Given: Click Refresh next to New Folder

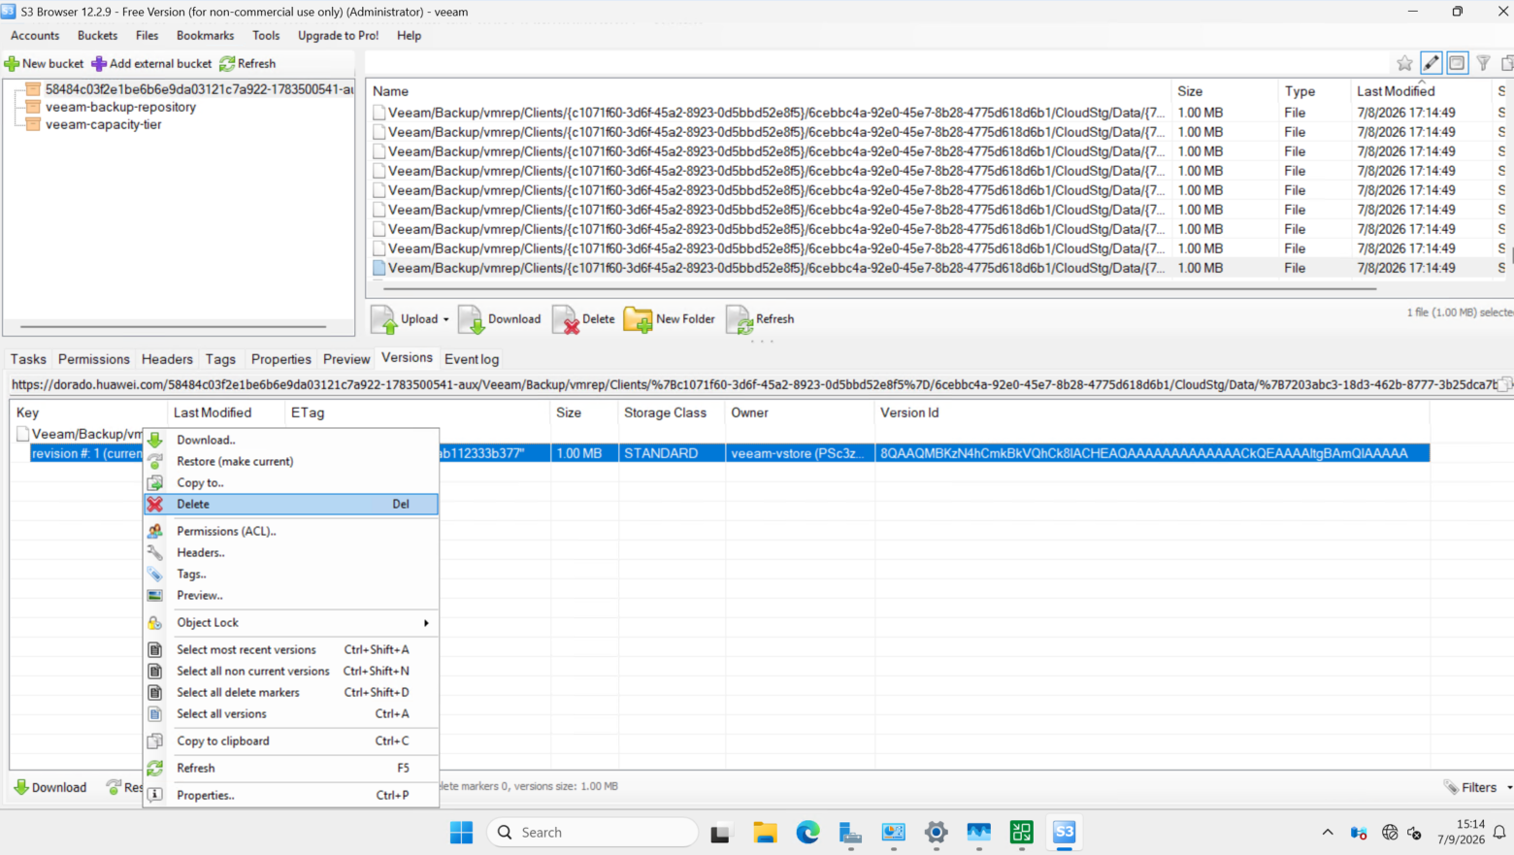Looking at the screenshot, I should [761, 319].
